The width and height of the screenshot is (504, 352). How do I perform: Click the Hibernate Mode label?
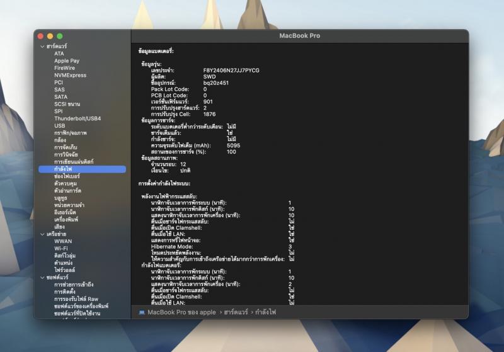click(172, 247)
